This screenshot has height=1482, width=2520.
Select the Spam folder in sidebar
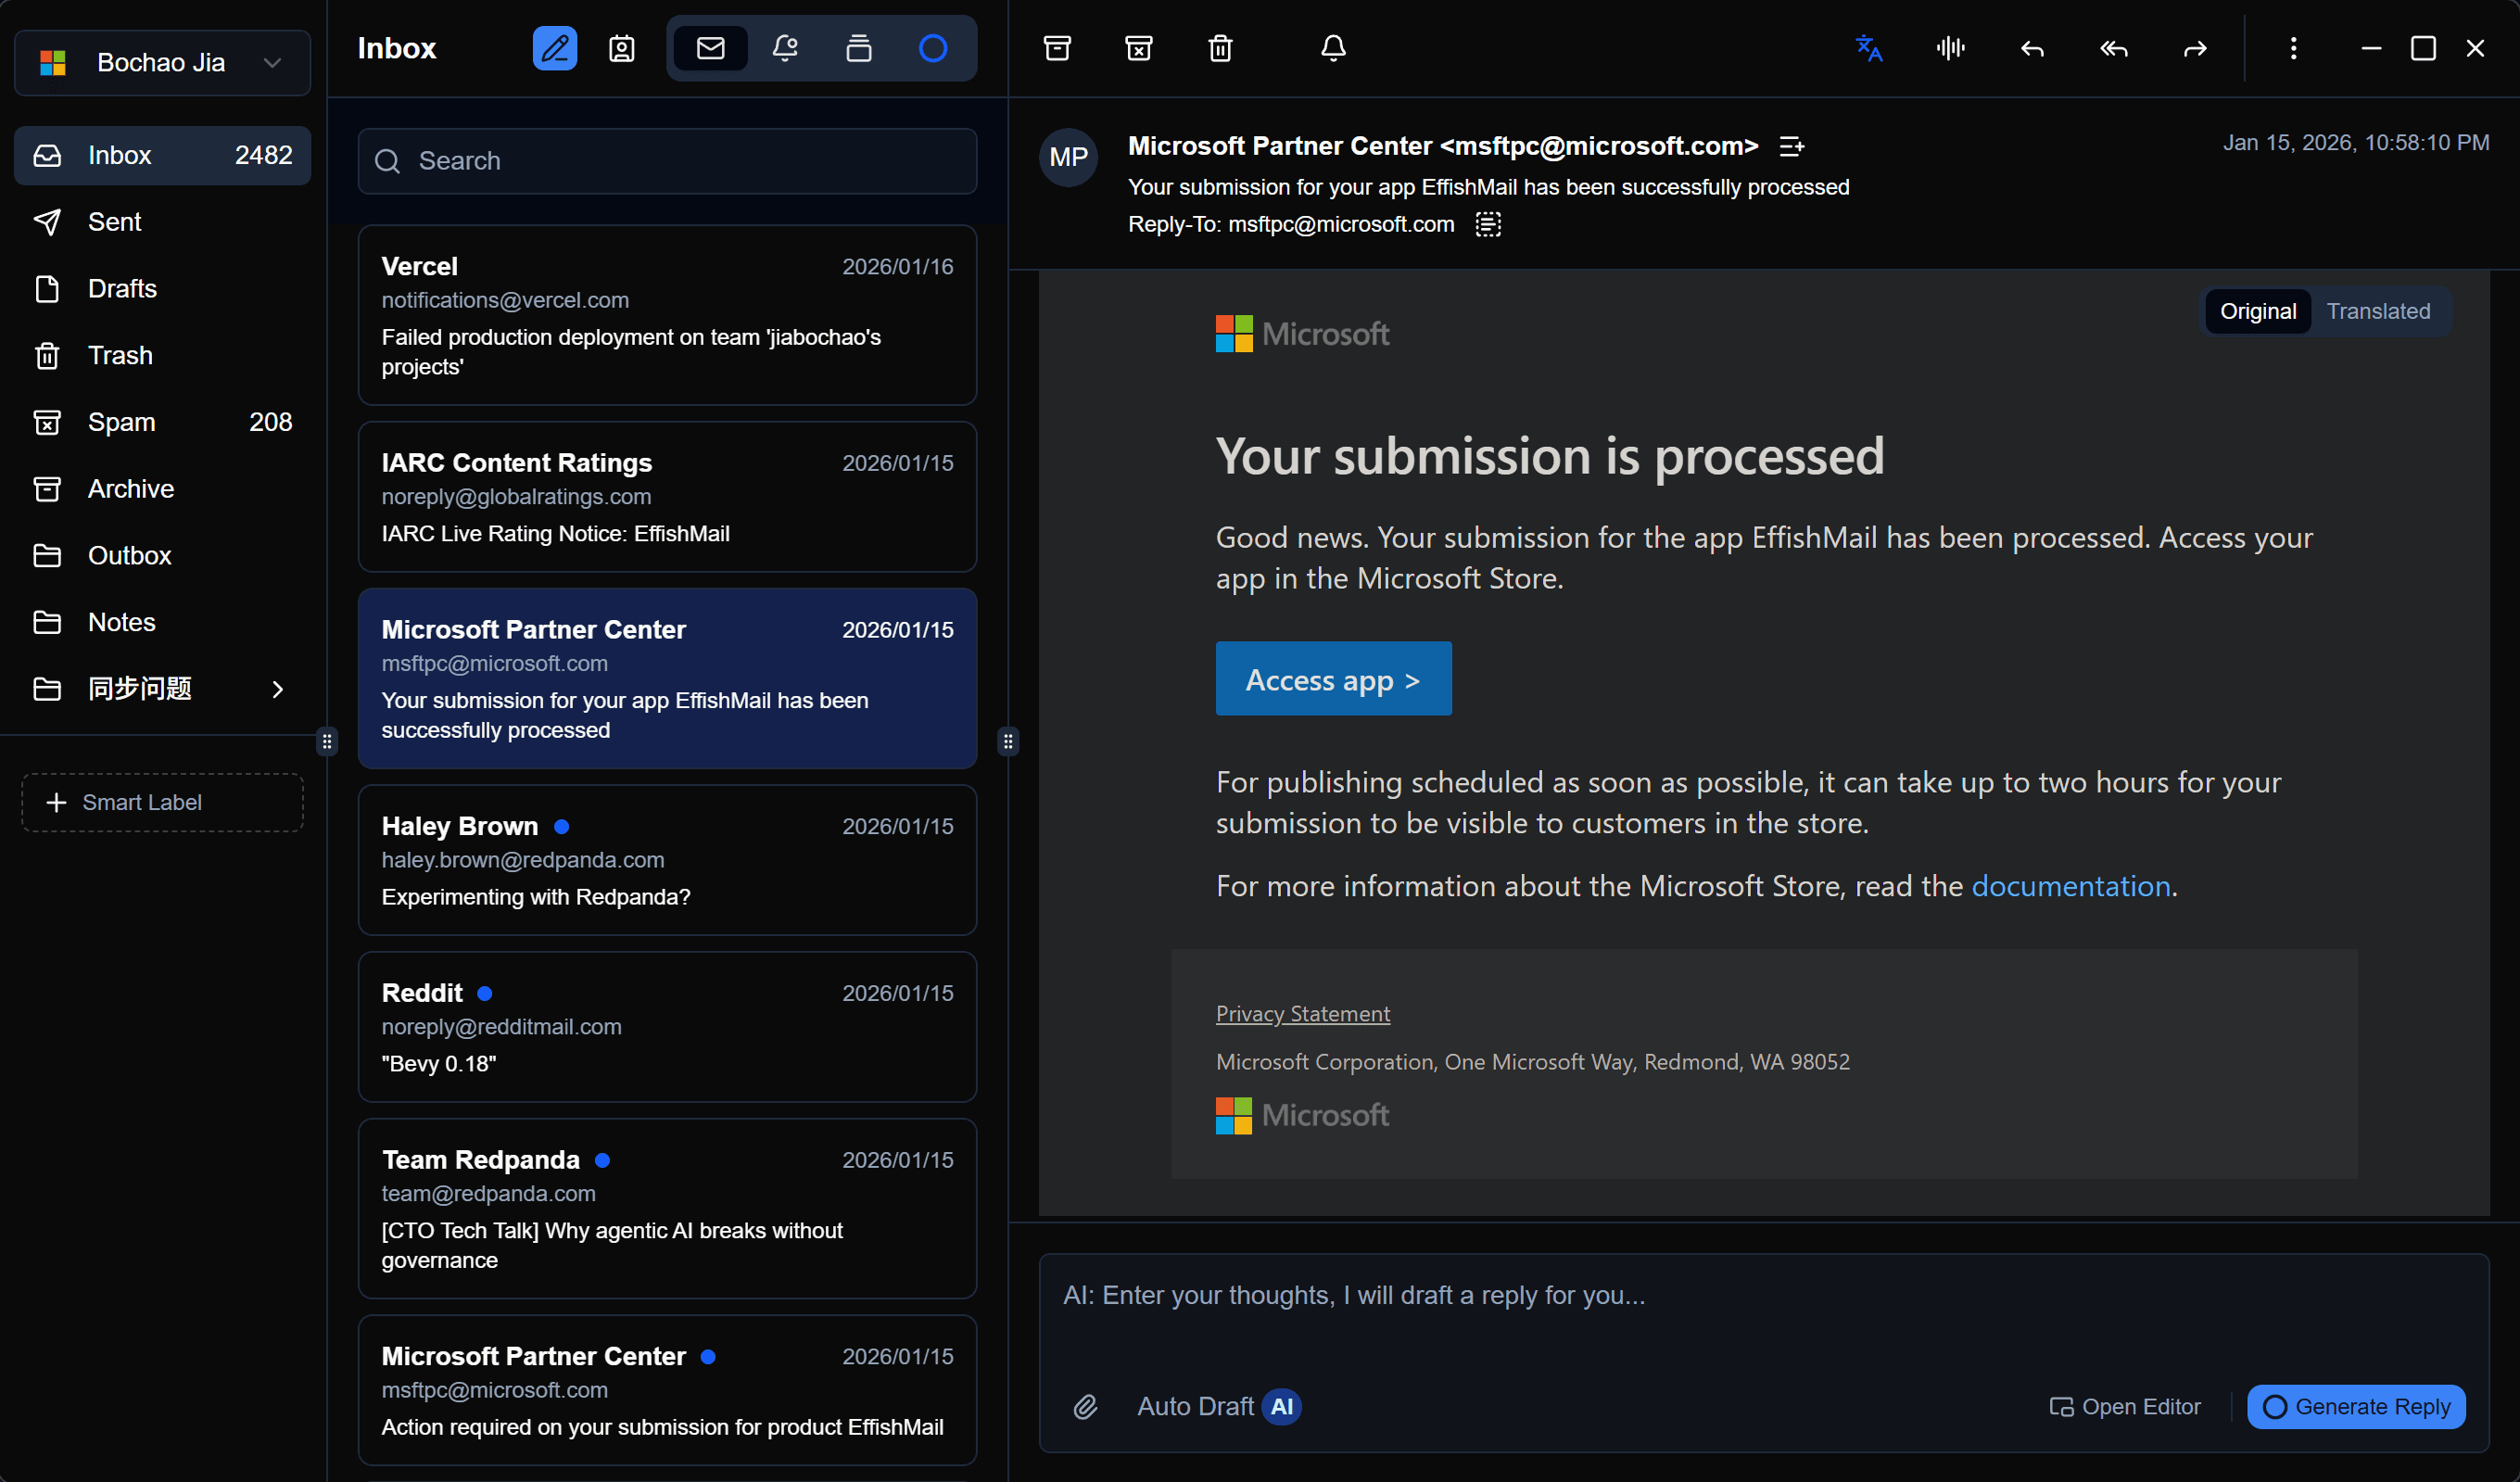click(123, 421)
